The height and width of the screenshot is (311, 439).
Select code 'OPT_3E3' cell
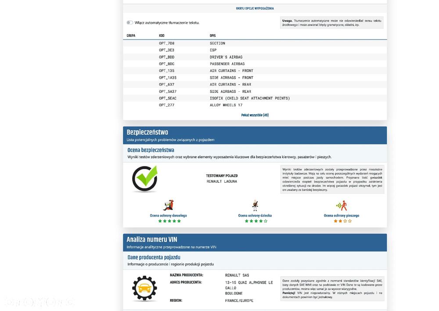click(x=166, y=50)
